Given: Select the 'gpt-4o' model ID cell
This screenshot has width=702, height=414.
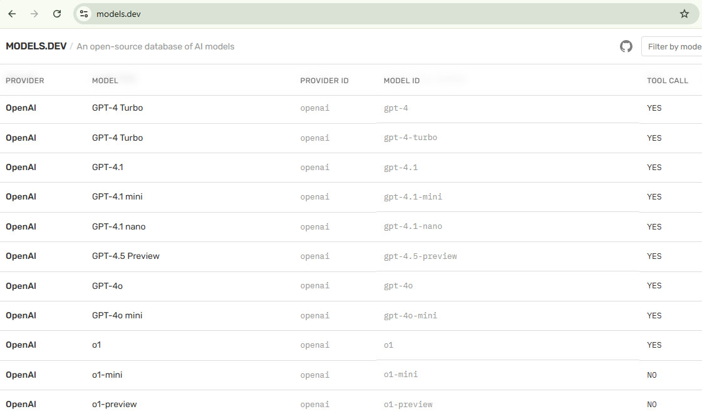Looking at the screenshot, I should 398,286.
